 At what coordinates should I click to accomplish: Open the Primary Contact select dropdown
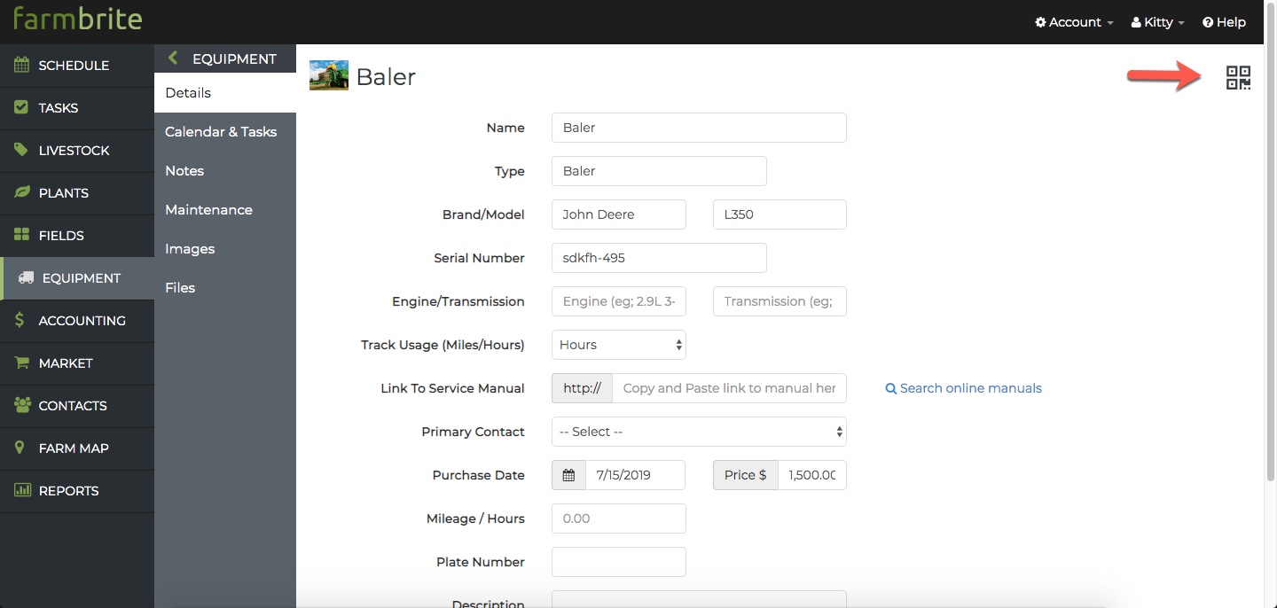tap(699, 432)
